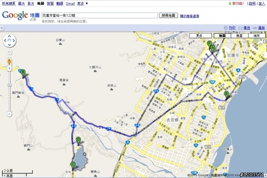The image size is (267, 178).
Task: Zoom in with the plus button
Action: (x=9, y=68)
